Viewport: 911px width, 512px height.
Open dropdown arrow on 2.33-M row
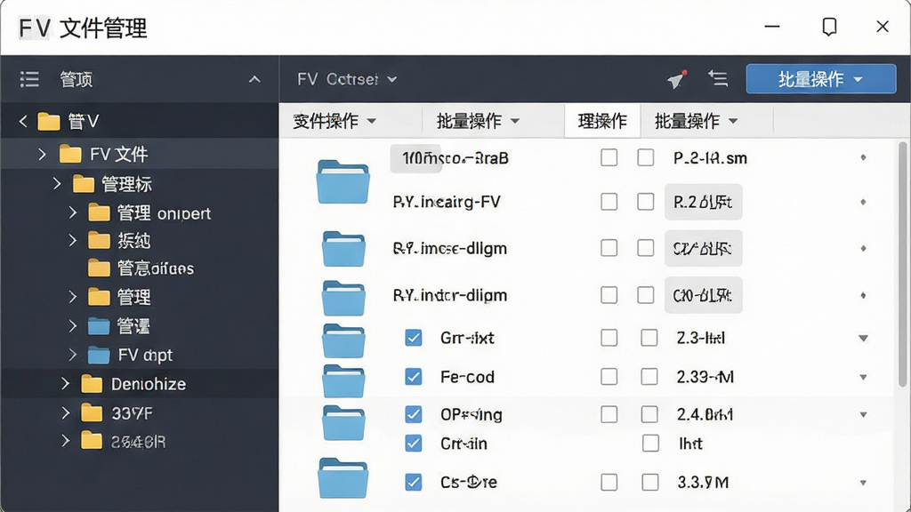tap(863, 377)
